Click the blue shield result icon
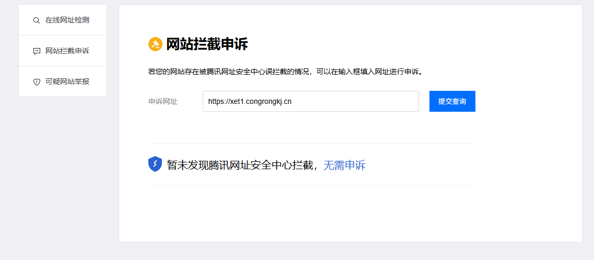This screenshot has height=260, width=594. click(155, 164)
